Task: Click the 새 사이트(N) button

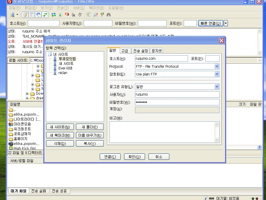Action: [60, 127]
